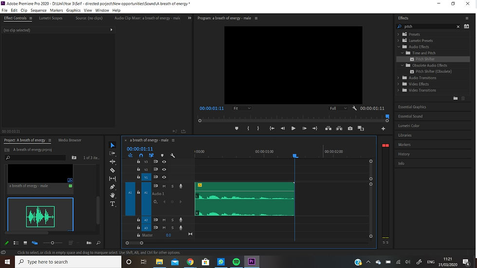
Task: Step forward one frame
Action: tap(304, 129)
